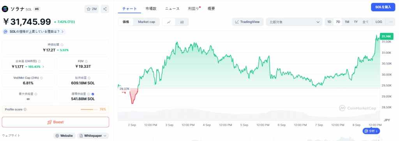
Task: Click the 5 Sep date axis label
Action: coord(244,125)
